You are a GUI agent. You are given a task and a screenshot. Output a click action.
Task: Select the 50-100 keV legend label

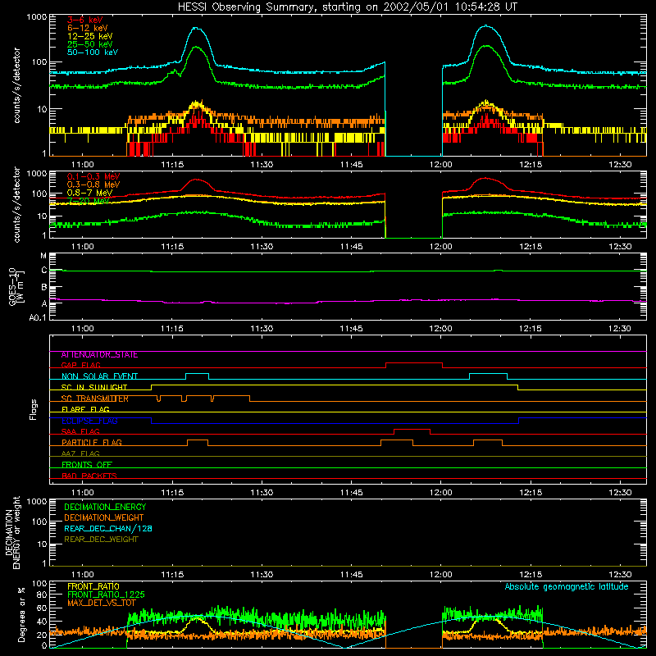tap(93, 52)
